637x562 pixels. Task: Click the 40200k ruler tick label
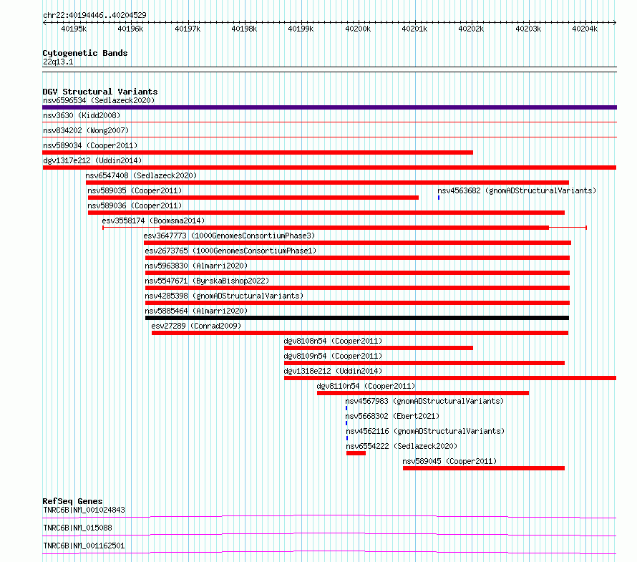pos(357,29)
